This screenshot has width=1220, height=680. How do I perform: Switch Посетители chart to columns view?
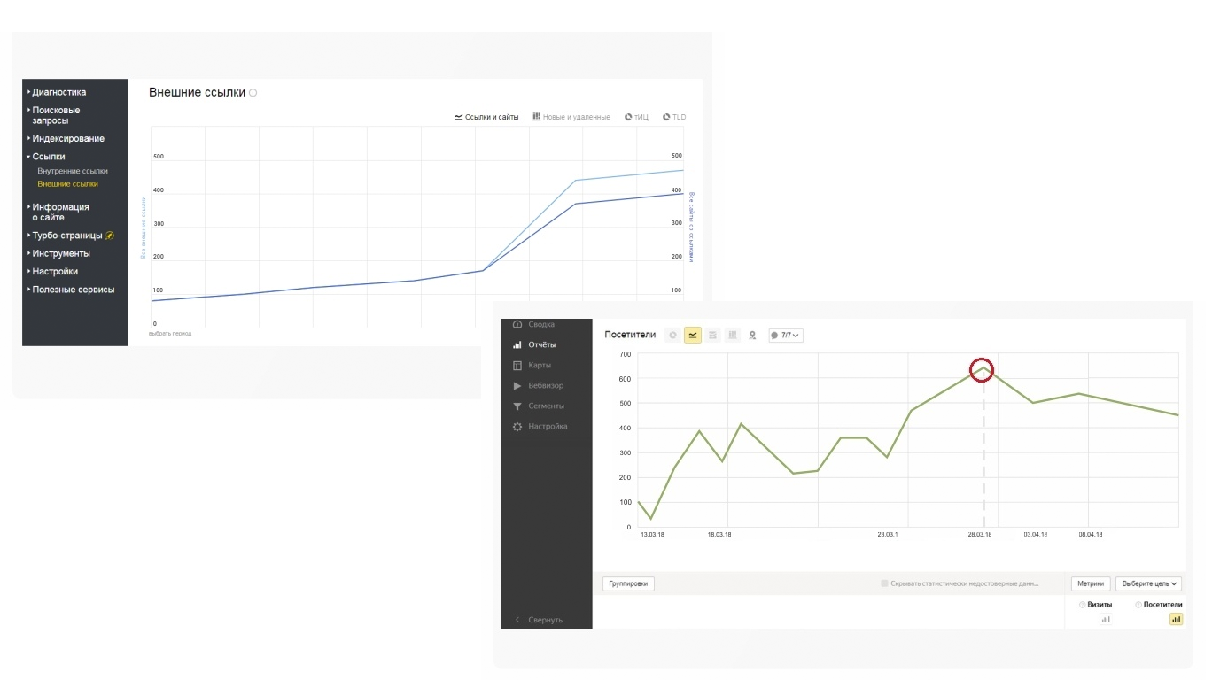pos(733,336)
